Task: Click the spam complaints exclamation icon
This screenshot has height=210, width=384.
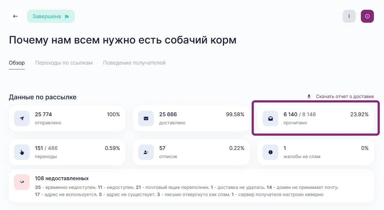Action: [x=271, y=152]
